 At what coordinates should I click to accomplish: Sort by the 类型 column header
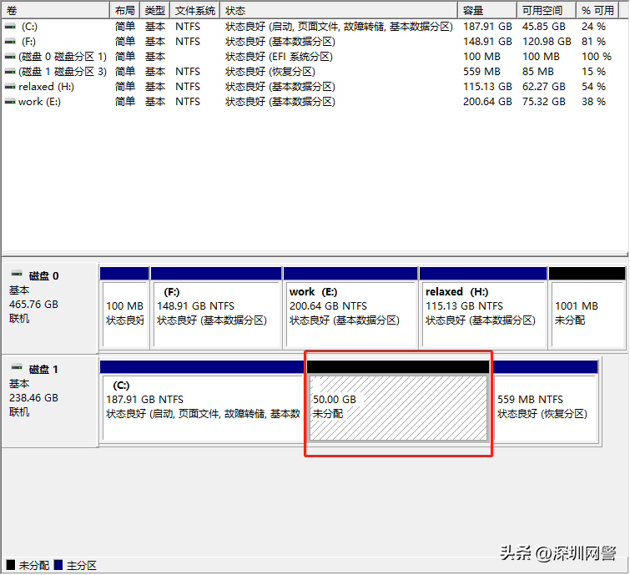point(155,11)
